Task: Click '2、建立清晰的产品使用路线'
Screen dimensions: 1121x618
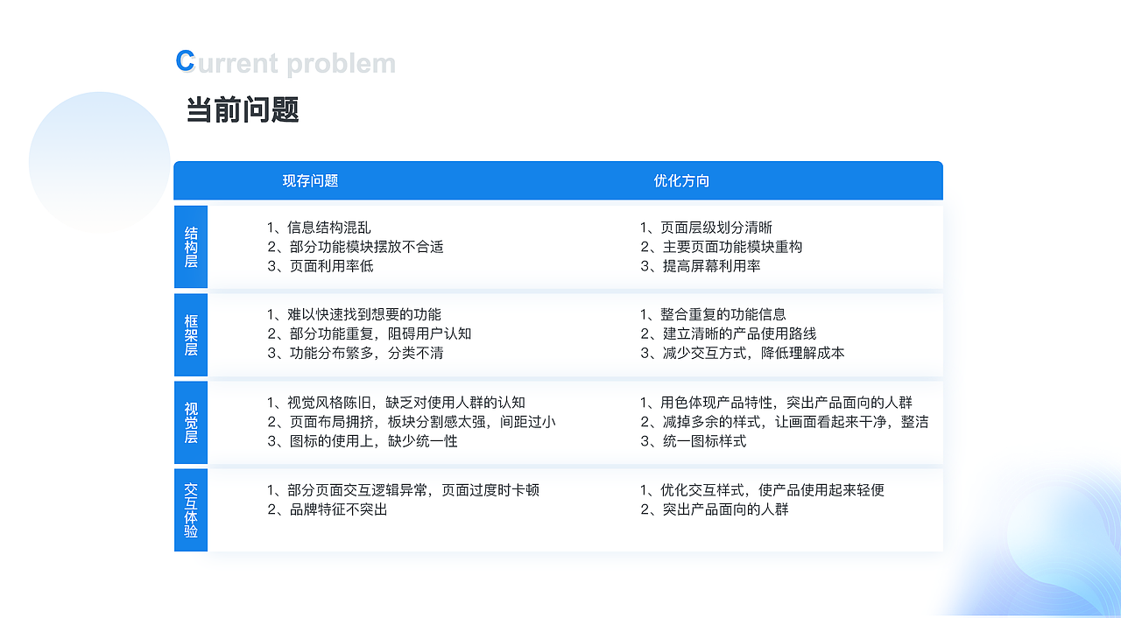Action: coord(728,334)
